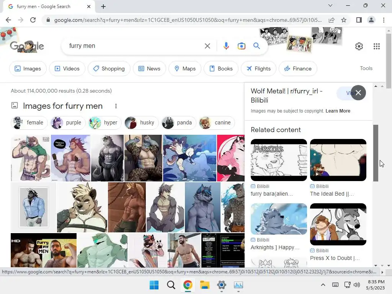Viewport: 392px width, 294px height.
Task: Start a voice search with the microphone
Action: tap(226, 46)
